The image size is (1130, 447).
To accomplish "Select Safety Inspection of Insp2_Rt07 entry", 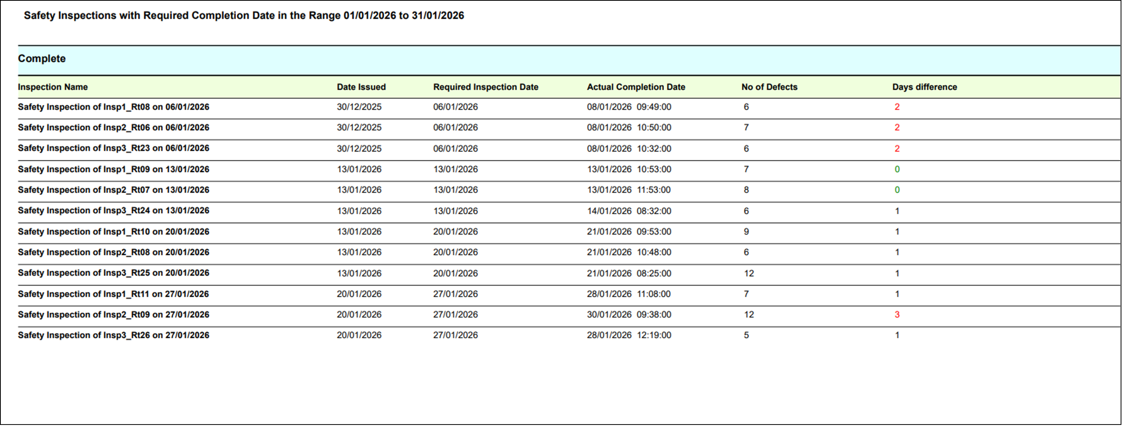I will (113, 190).
